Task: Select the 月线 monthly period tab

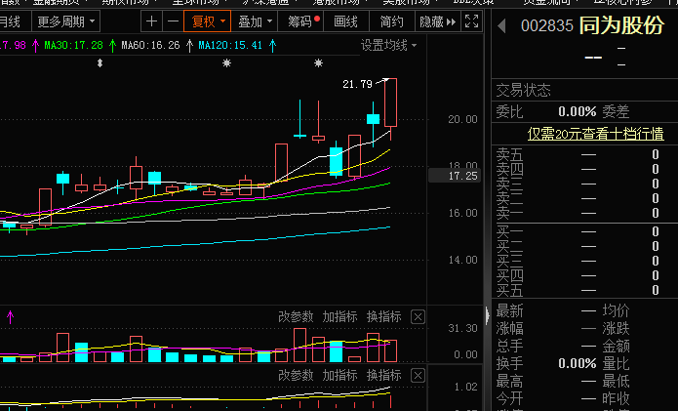Action: point(10,21)
